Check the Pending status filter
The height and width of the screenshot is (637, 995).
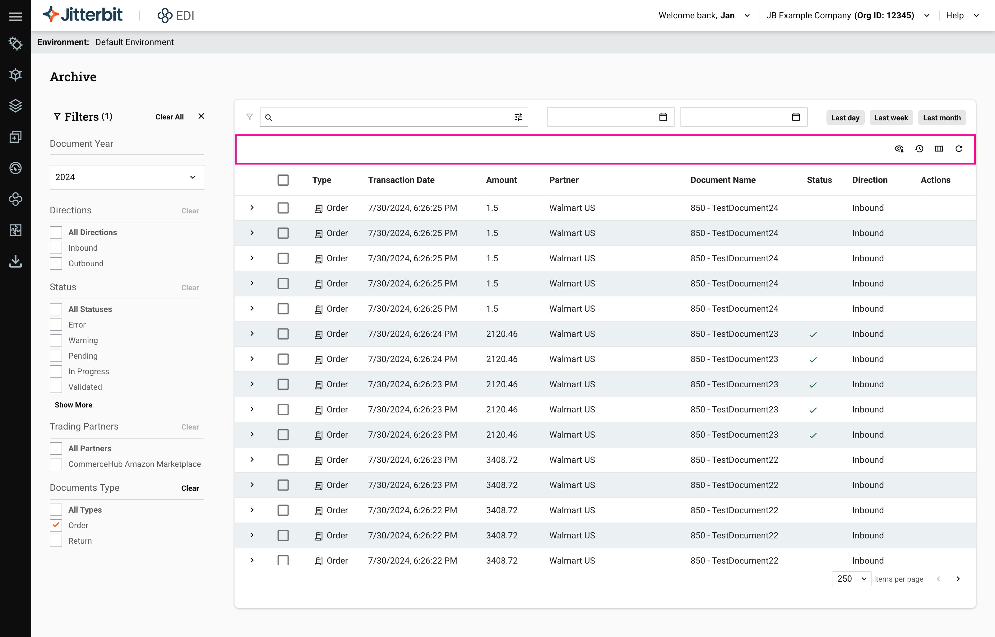pos(56,356)
